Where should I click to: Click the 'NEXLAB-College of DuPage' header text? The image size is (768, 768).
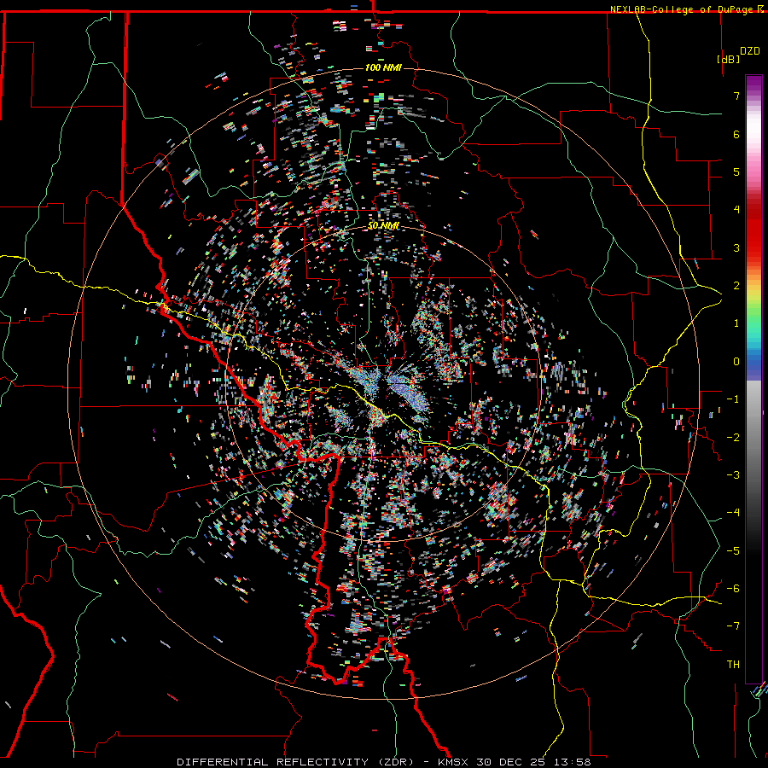[x=684, y=9]
